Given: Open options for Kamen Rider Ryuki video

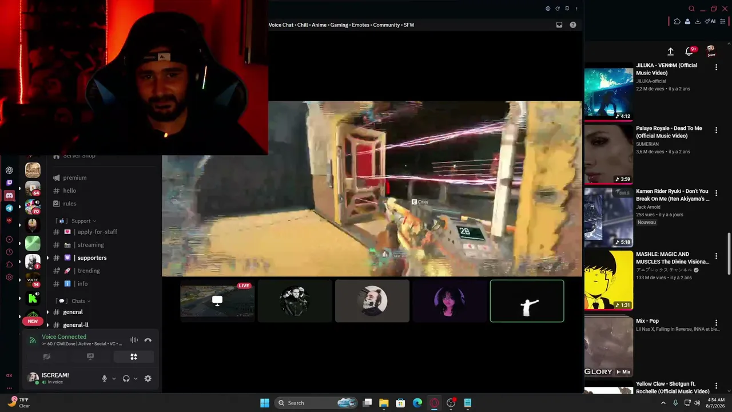Looking at the screenshot, I should click(716, 193).
